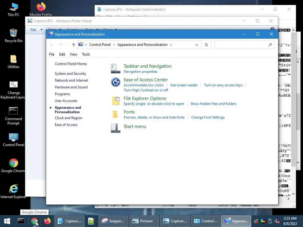The height and width of the screenshot is (227, 303).
Task: Open This PC desktop icon
Action: [13, 9]
